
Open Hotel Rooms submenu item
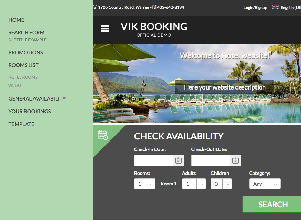[23, 77]
